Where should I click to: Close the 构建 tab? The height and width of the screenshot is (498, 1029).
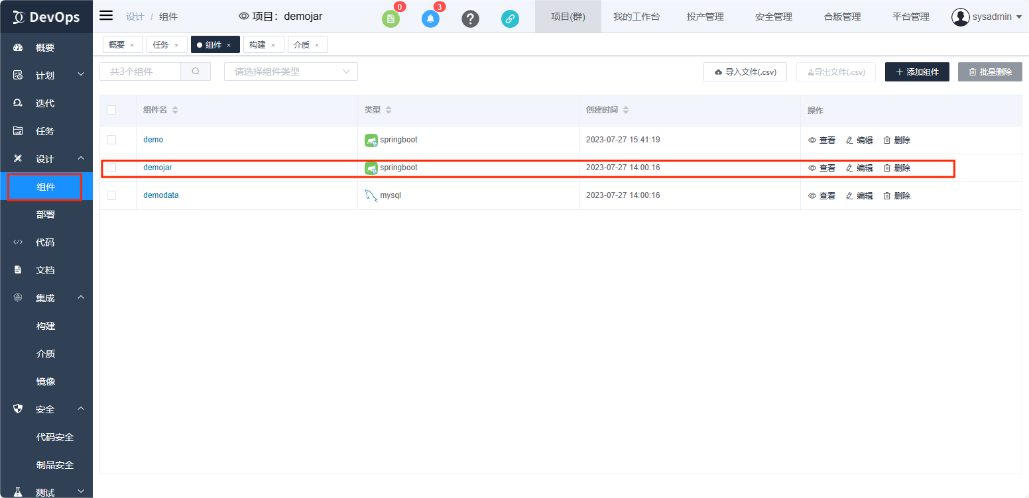pos(273,45)
